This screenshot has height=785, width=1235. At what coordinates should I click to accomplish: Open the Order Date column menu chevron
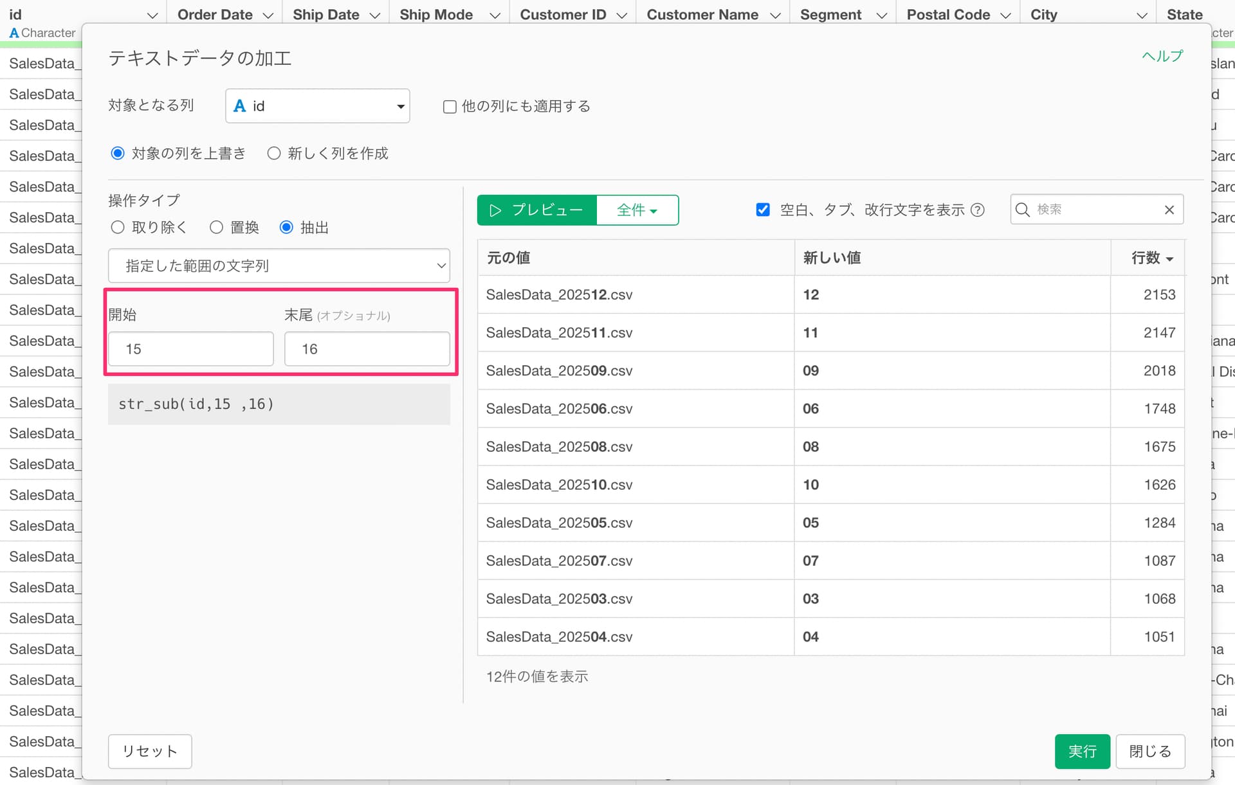268,15
